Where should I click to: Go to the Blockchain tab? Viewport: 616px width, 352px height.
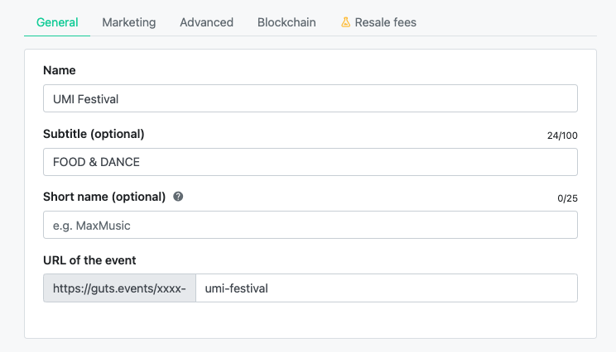286,22
